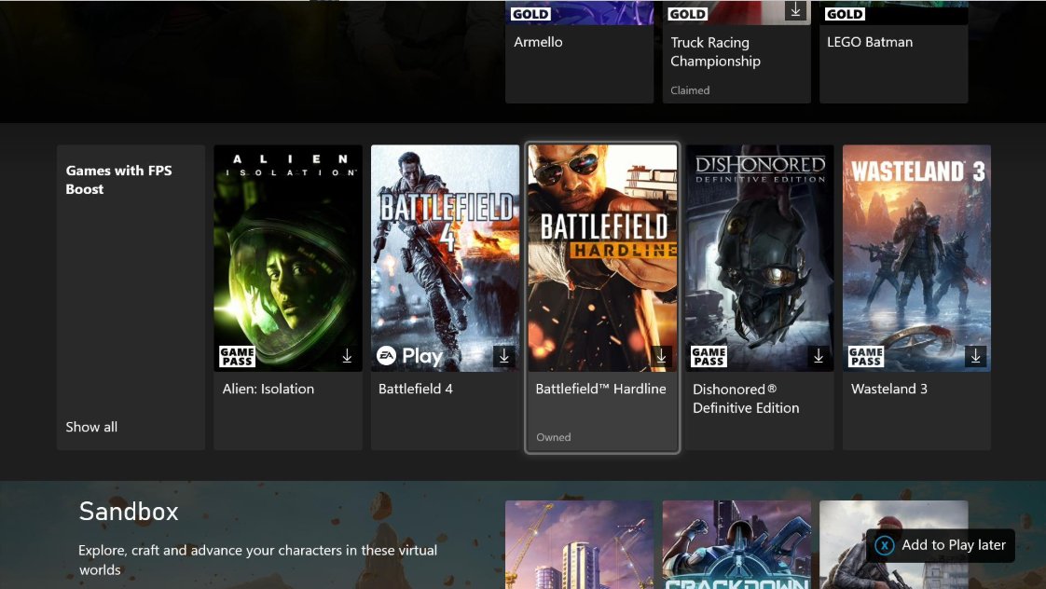Click the EA Play badge on Battlefield 4
Image resolution: width=1046 pixels, height=589 pixels.
tap(409, 356)
